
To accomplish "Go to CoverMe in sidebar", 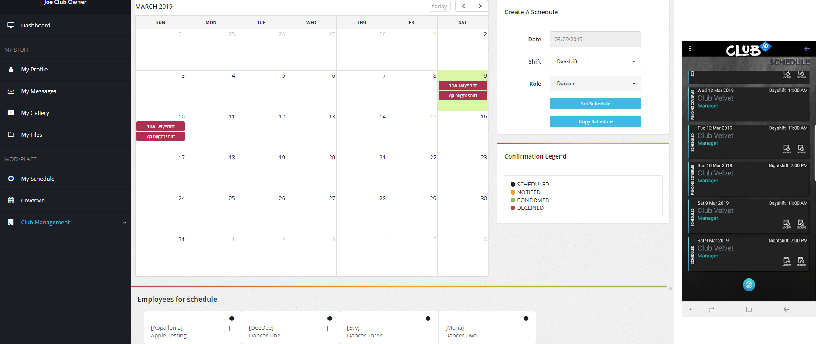I will tap(33, 200).
